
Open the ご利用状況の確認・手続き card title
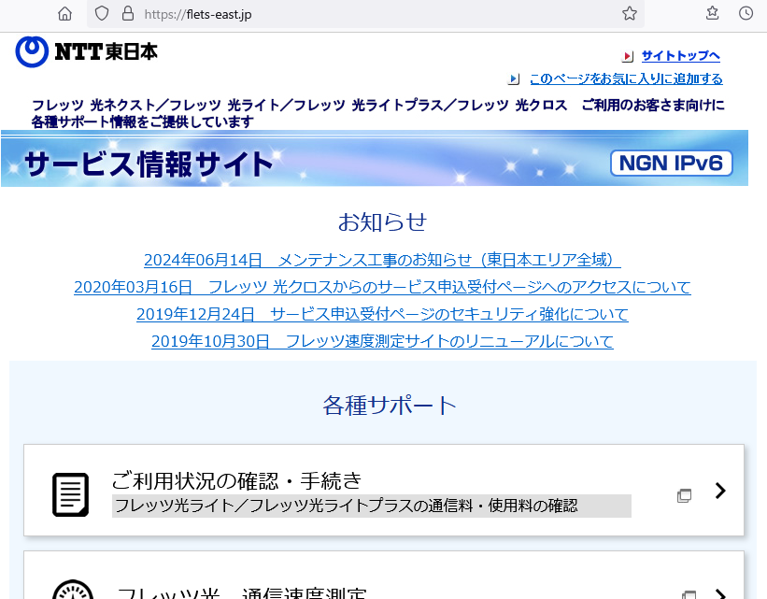pos(236,480)
